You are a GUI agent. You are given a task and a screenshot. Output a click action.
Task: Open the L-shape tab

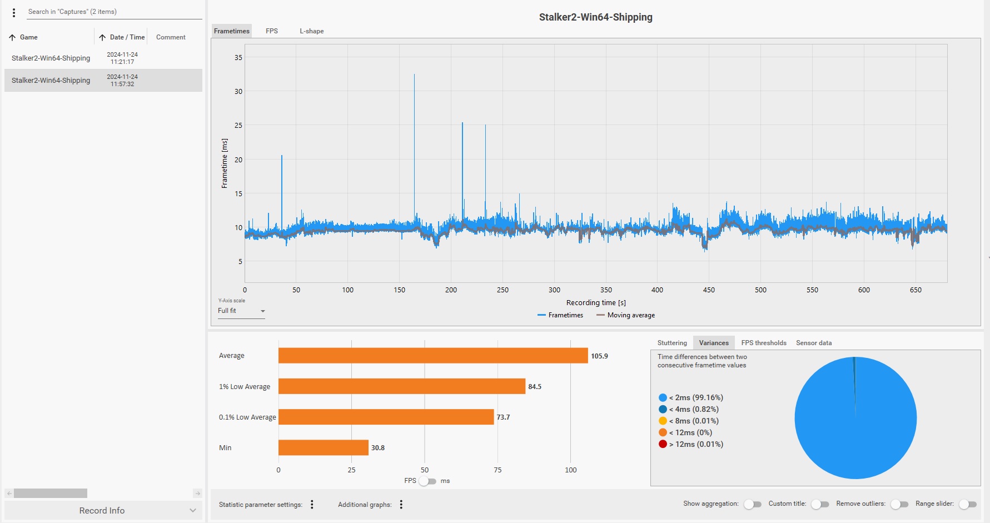tap(312, 31)
